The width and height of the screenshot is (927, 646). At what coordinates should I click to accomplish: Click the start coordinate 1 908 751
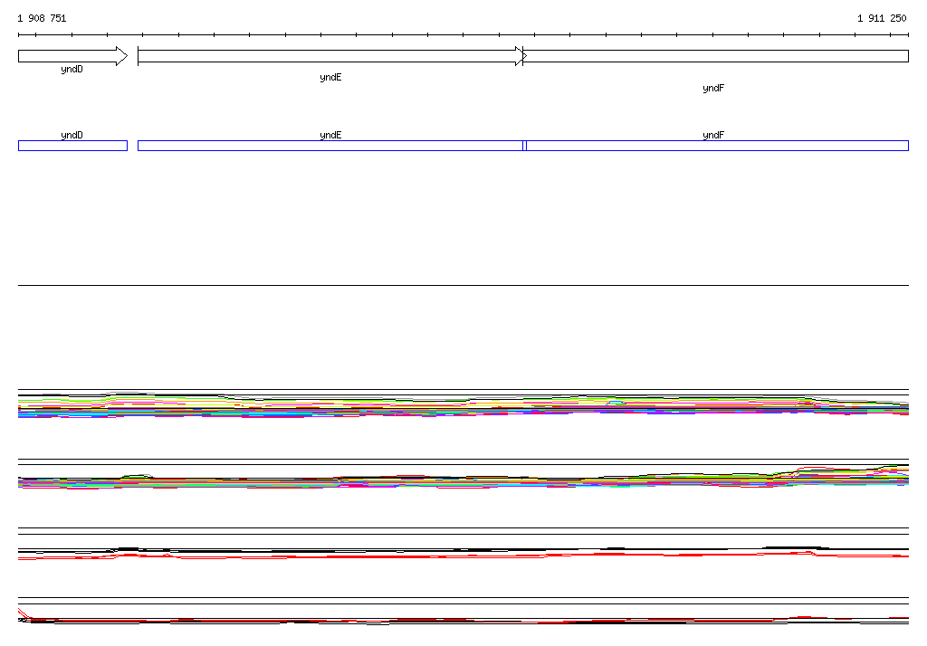point(42,18)
